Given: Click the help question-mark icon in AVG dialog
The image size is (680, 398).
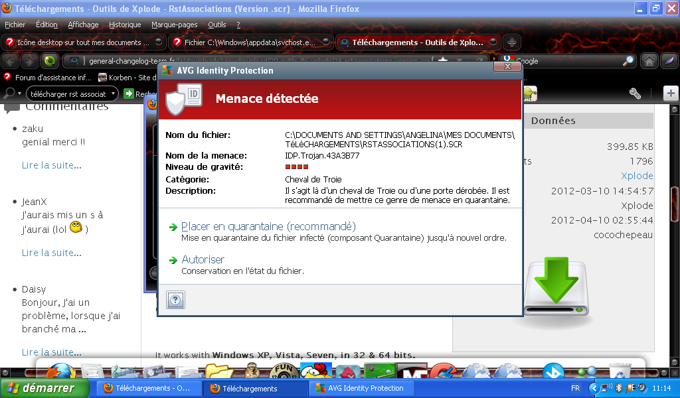Looking at the screenshot, I should pos(175,300).
